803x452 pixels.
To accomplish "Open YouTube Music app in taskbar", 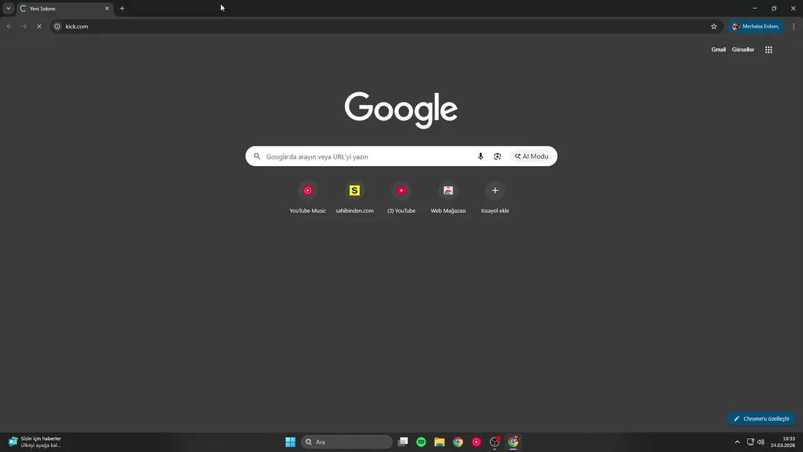I will pos(477,442).
